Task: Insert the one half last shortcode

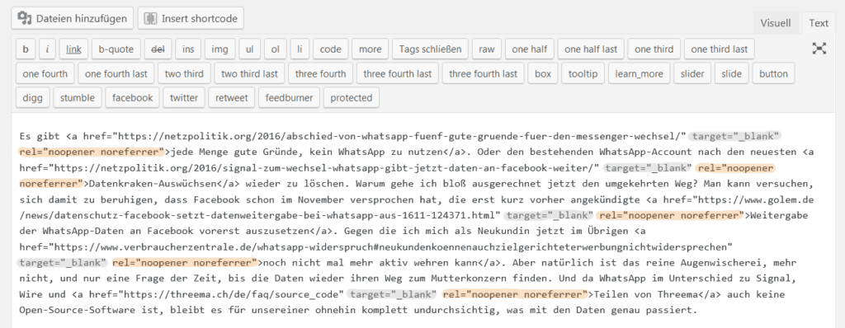Action: coord(591,49)
